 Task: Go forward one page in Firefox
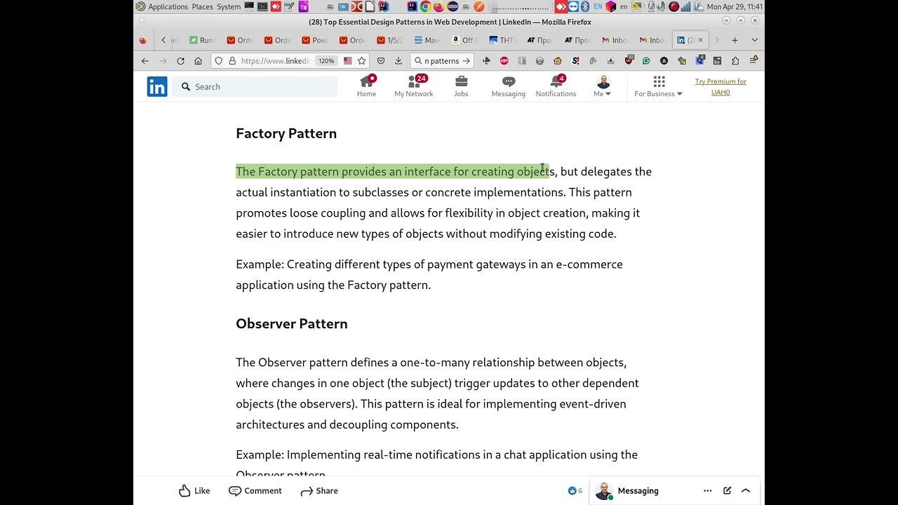tap(163, 61)
